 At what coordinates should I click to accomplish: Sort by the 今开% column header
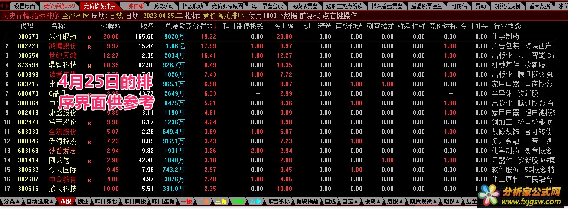[284, 26]
